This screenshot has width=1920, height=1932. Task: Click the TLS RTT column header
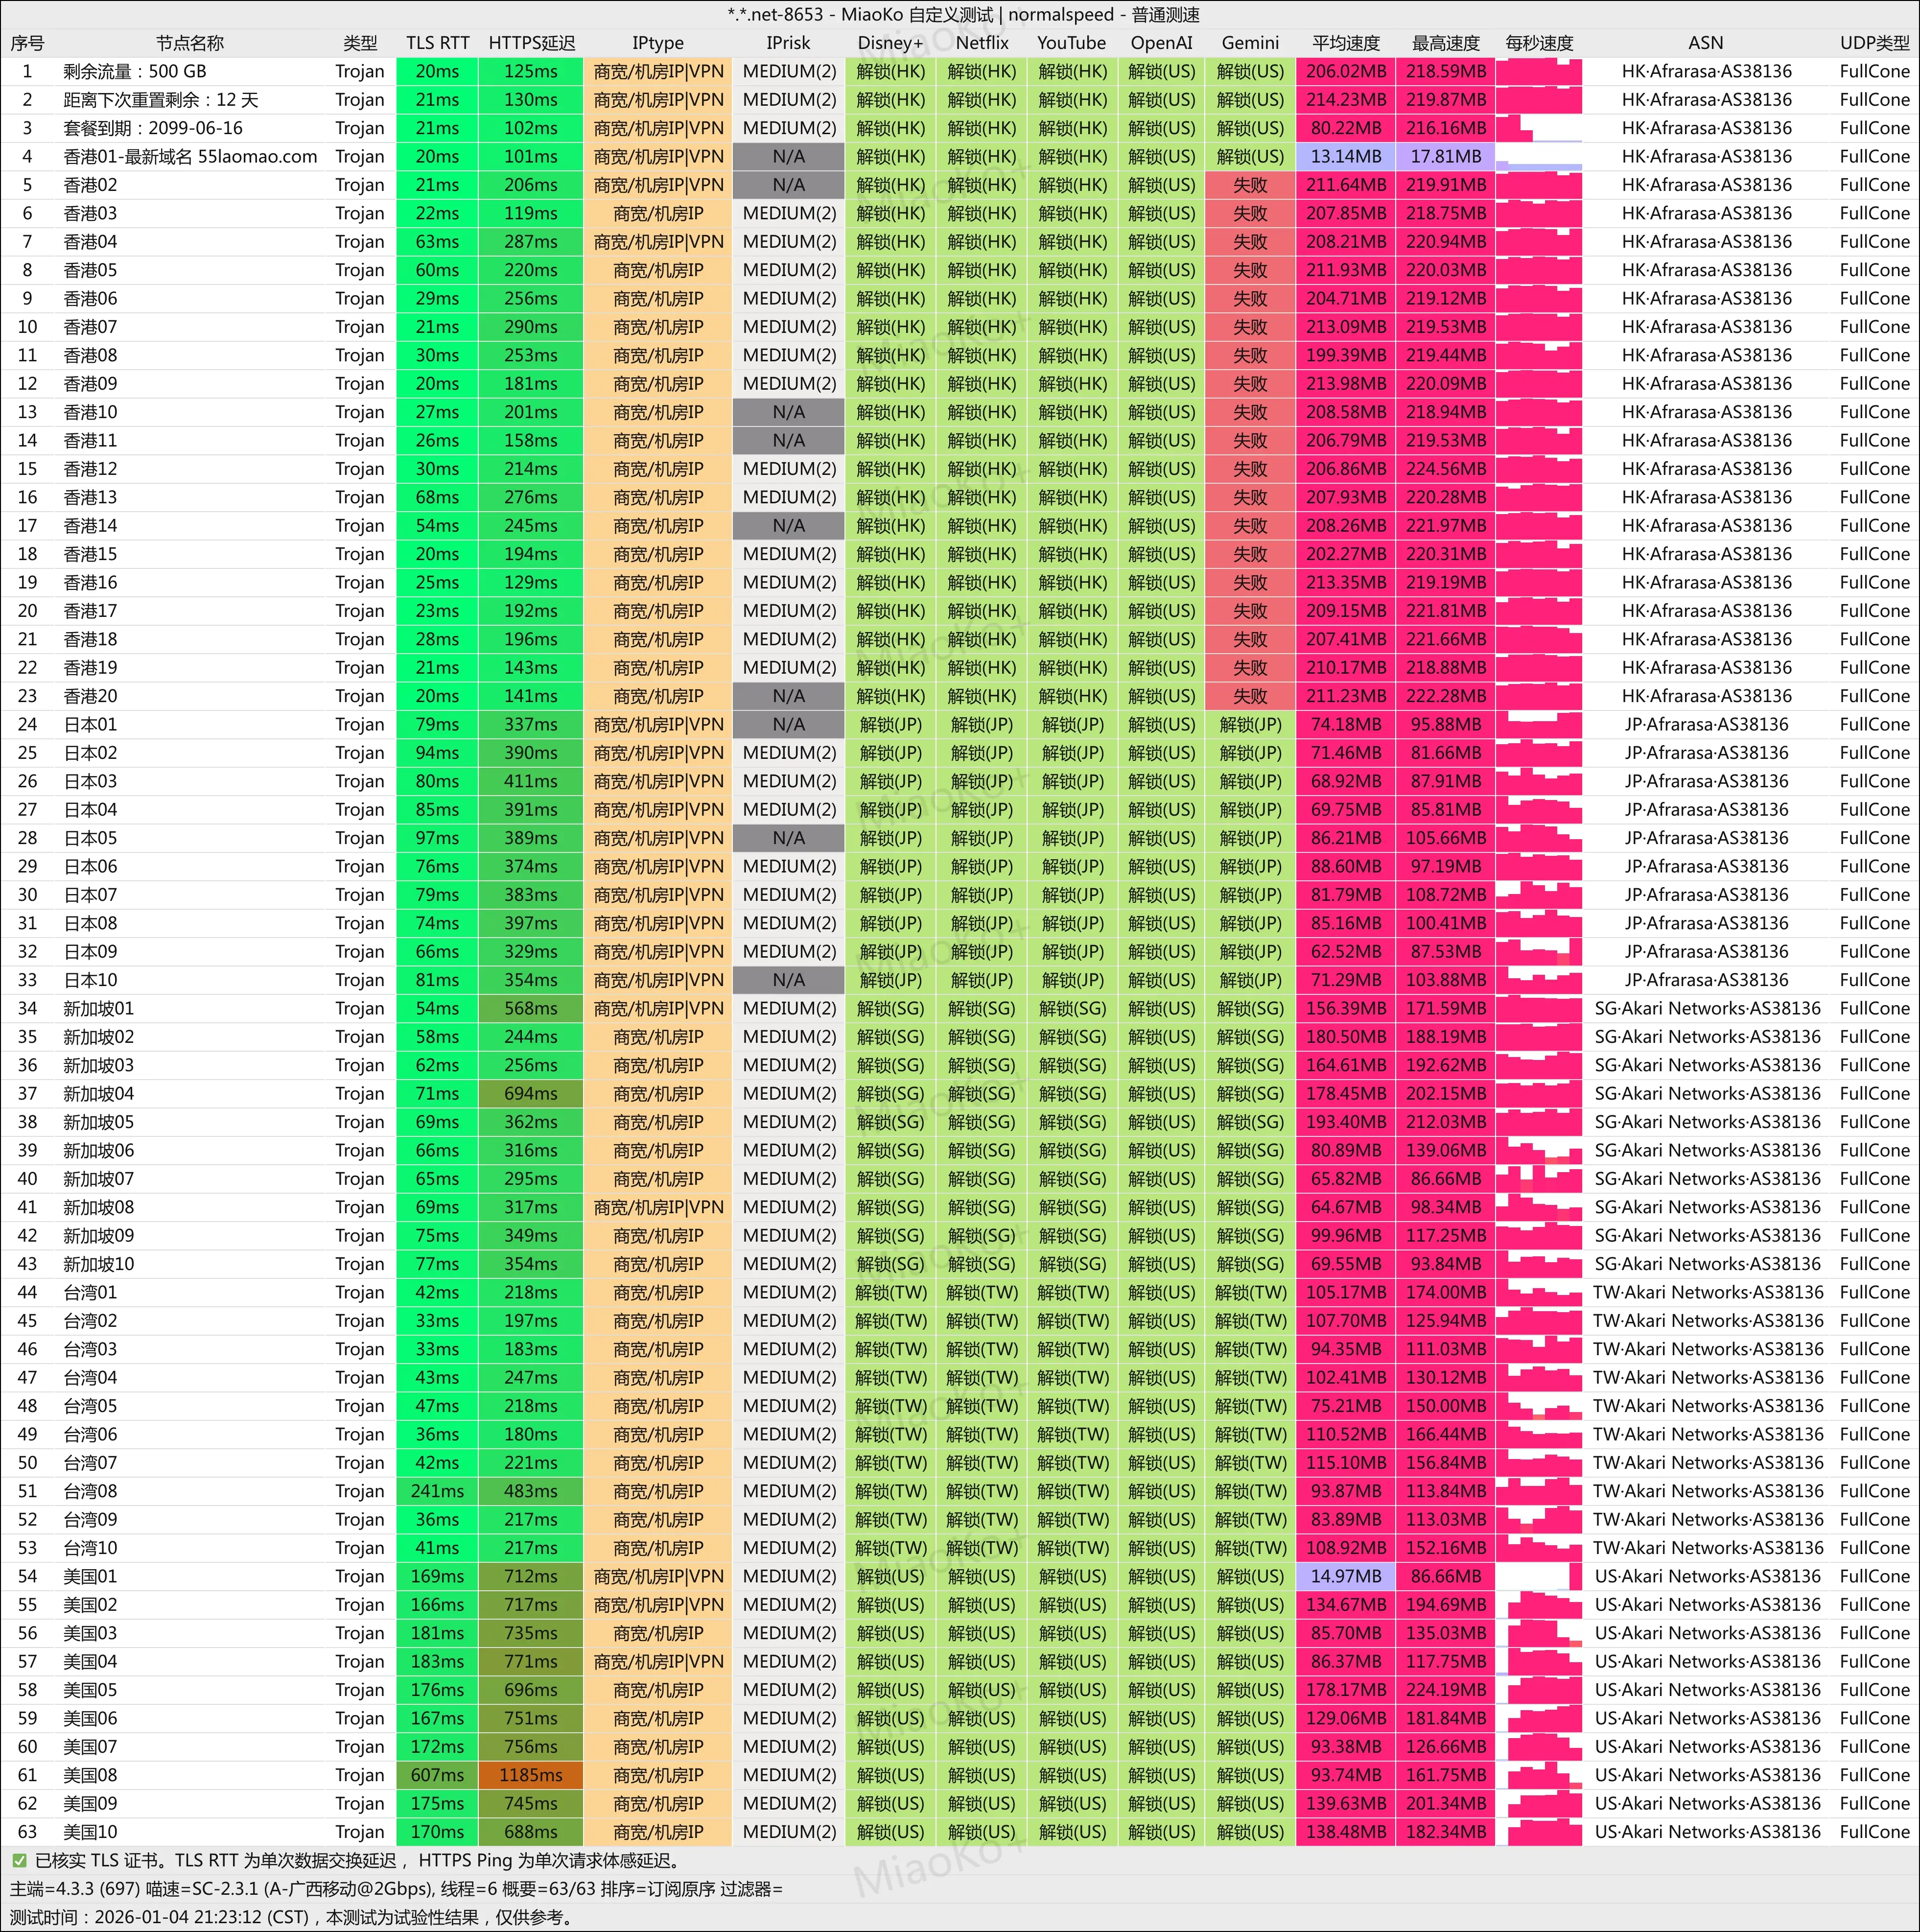[437, 43]
